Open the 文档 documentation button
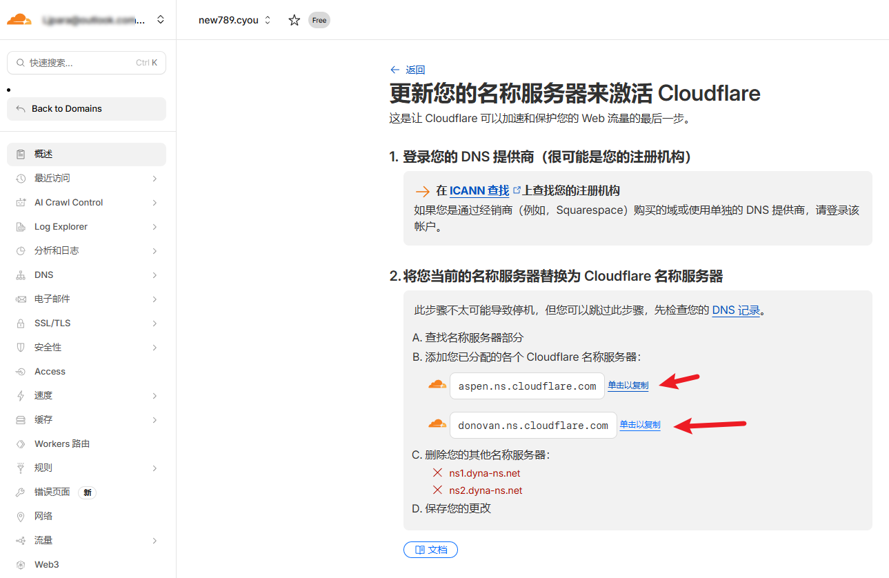889x578 pixels. click(x=430, y=550)
